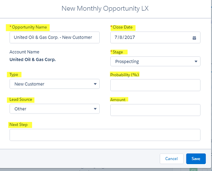Click the United Oil & Gas Corp. account name
Image resolution: width=212 pixels, height=171 pixels.
pos(32,60)
